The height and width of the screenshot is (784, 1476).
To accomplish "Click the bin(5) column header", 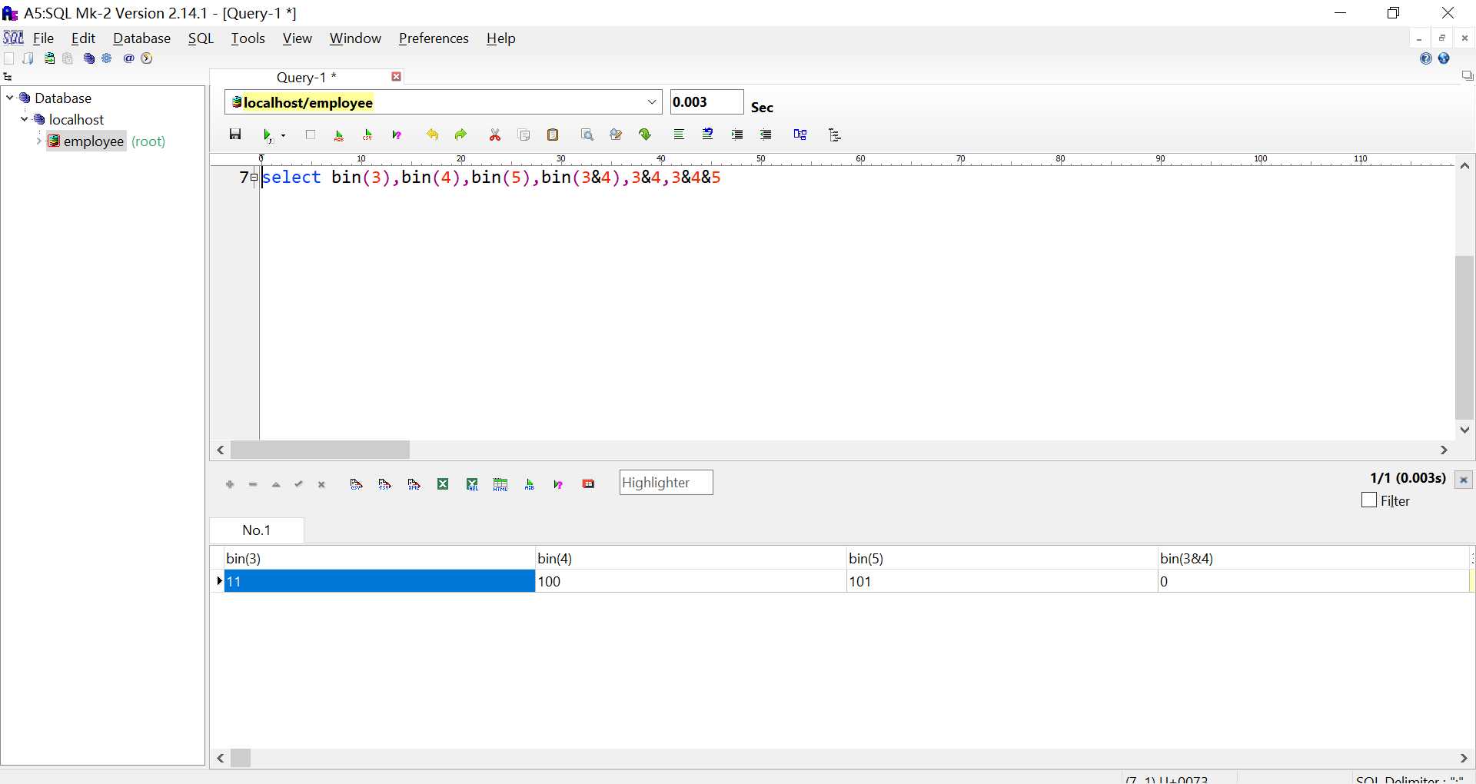I will tap(1002, 559).
